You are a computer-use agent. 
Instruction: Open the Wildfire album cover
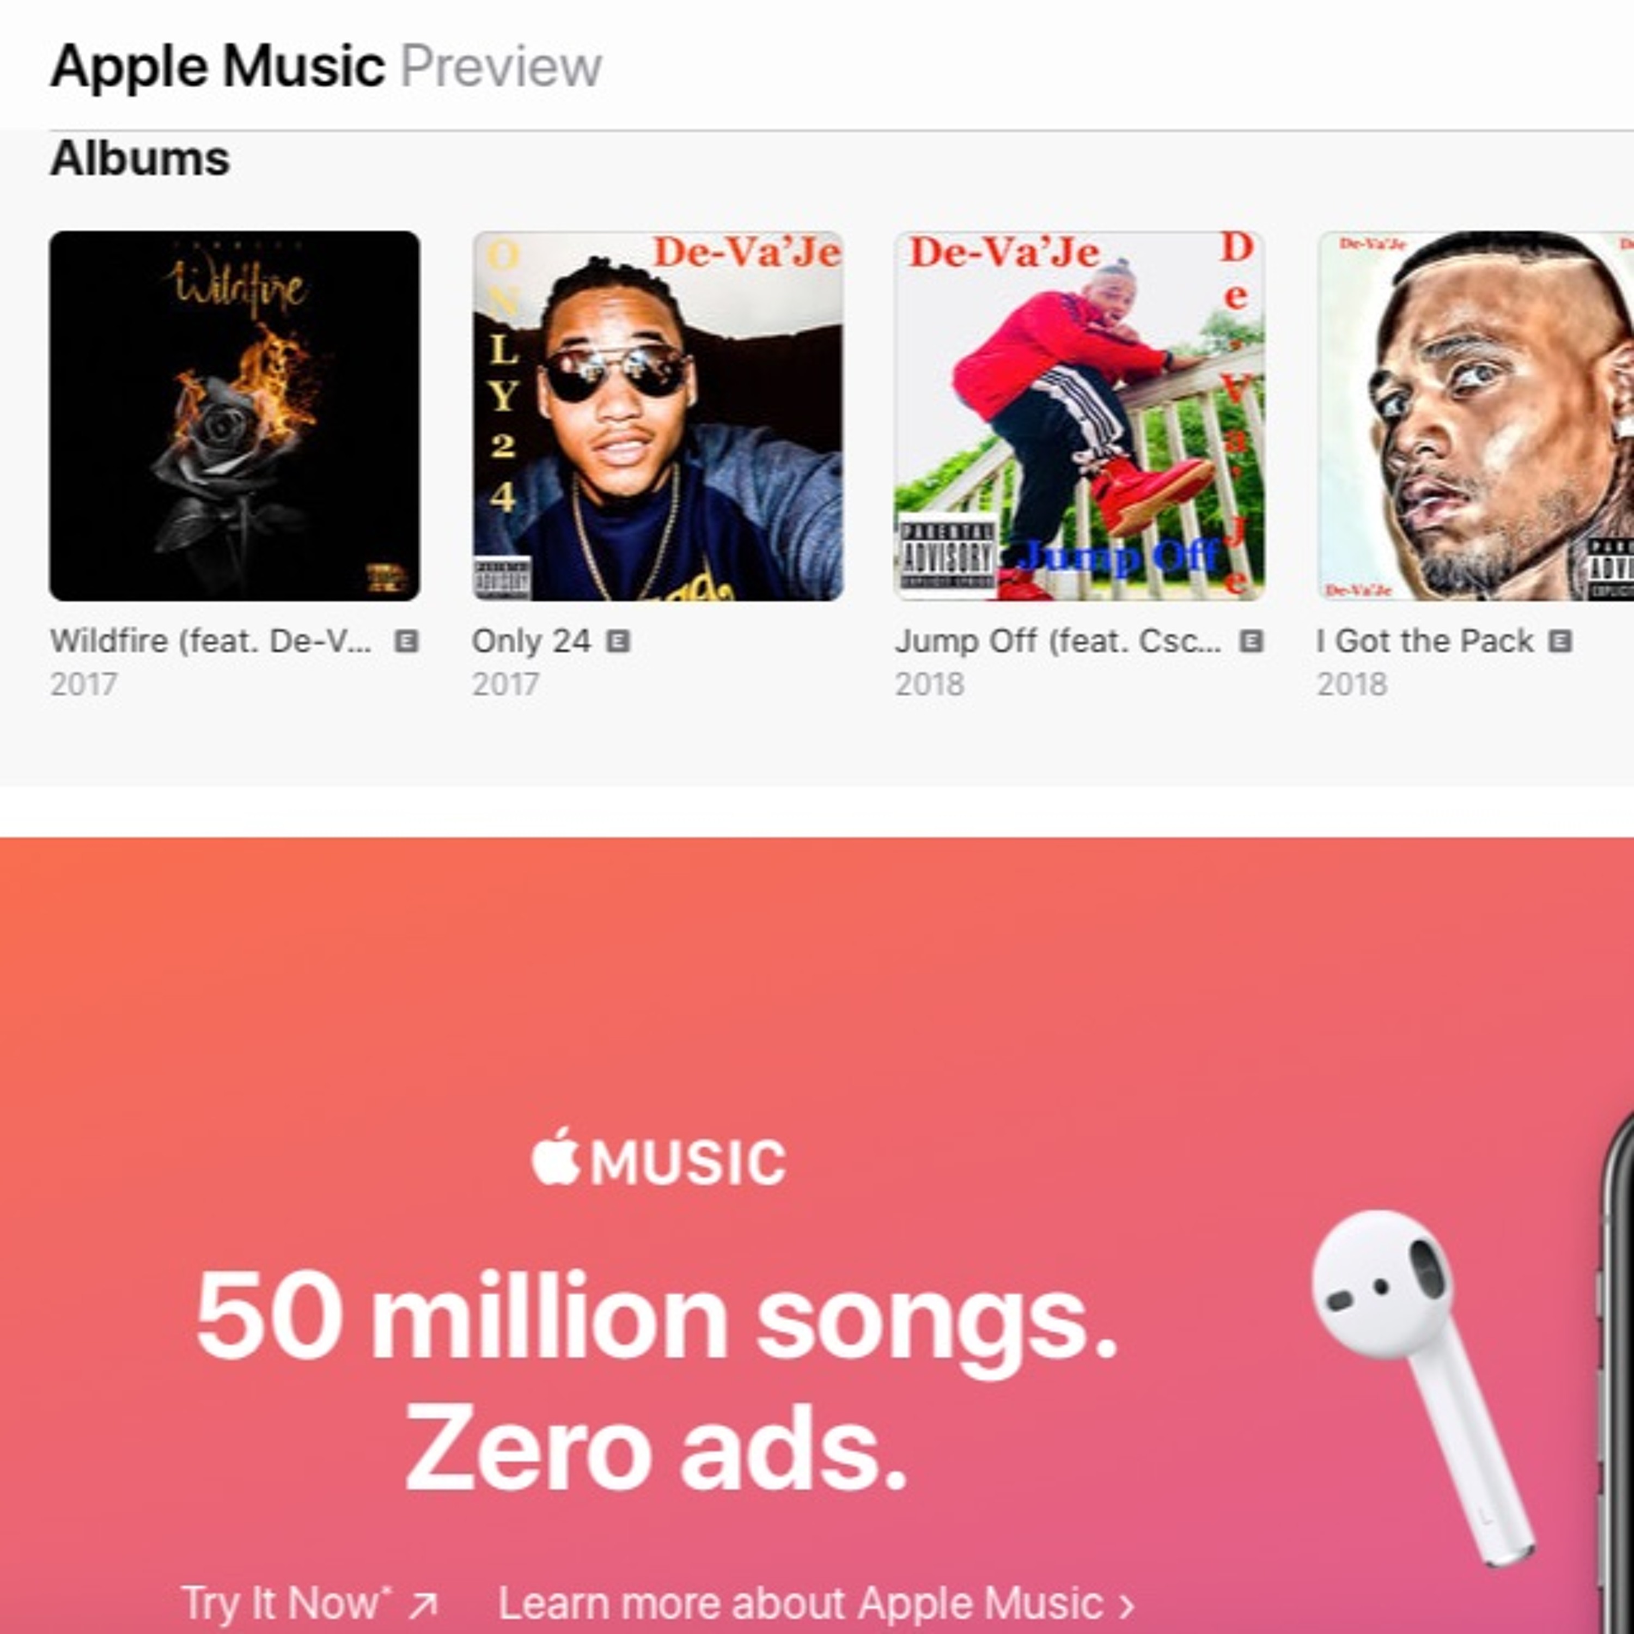(x=234, y=415)
